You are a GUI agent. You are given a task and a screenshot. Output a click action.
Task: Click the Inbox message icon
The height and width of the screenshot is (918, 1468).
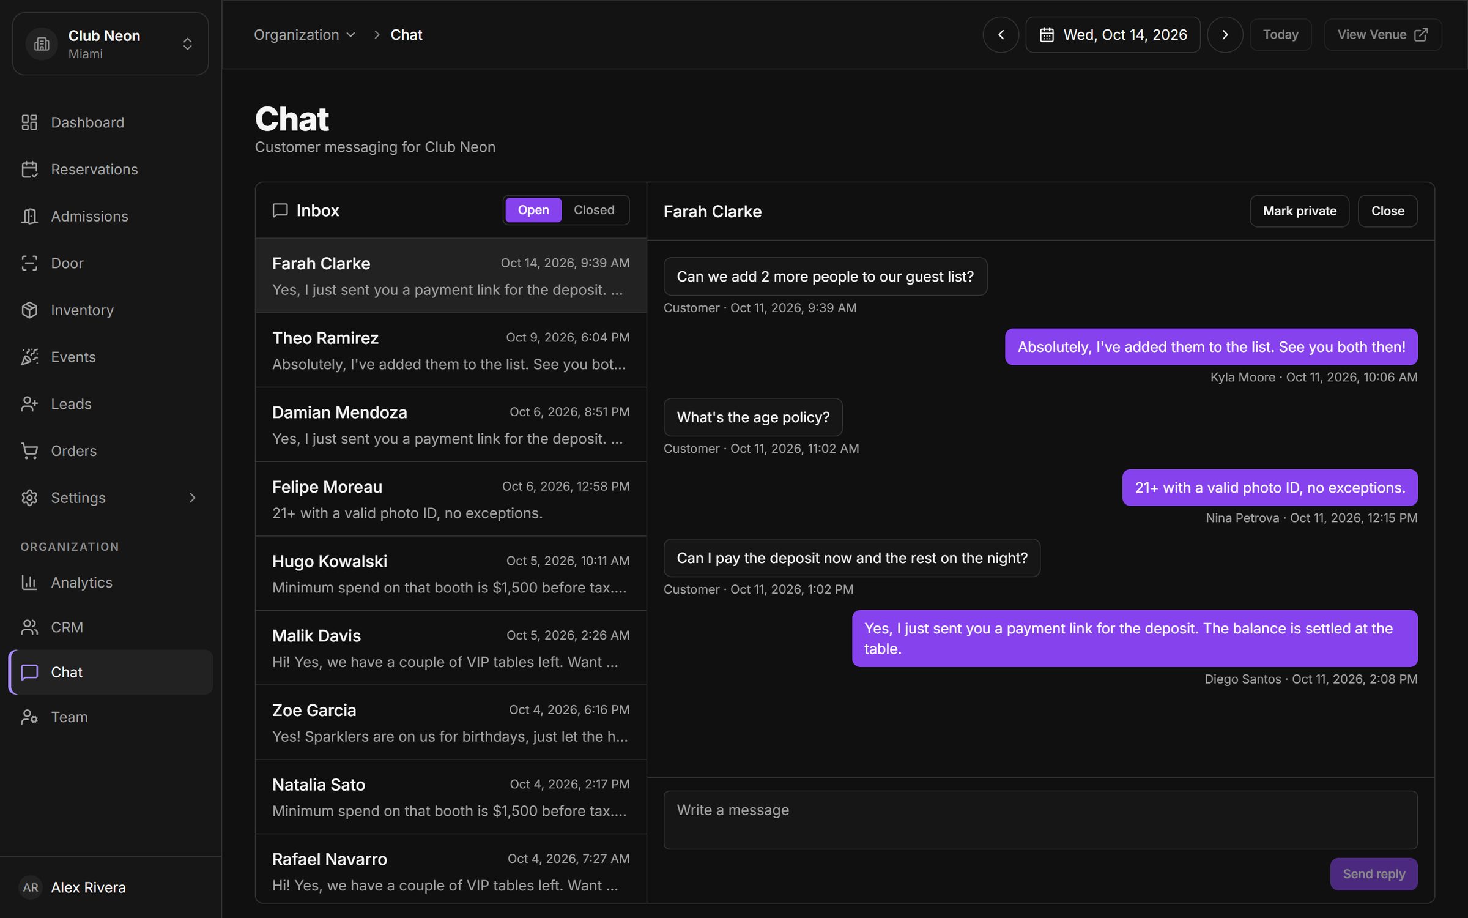click(280, 211)
